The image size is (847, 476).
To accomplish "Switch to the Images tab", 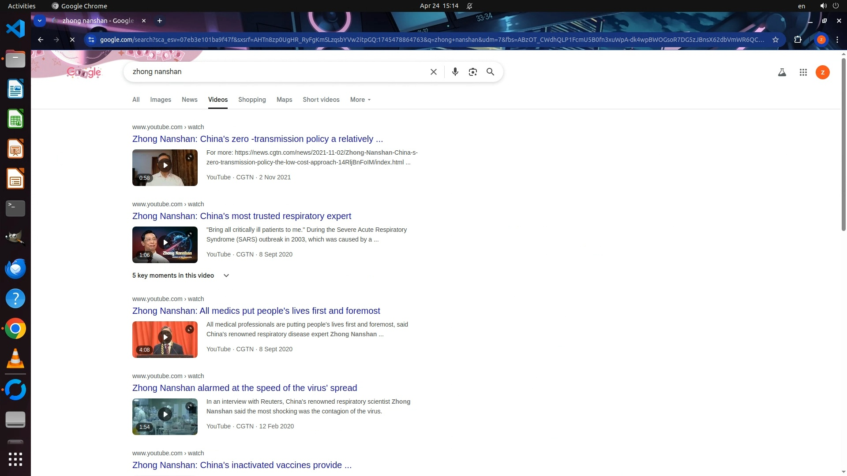I will (x=160, y=100).
